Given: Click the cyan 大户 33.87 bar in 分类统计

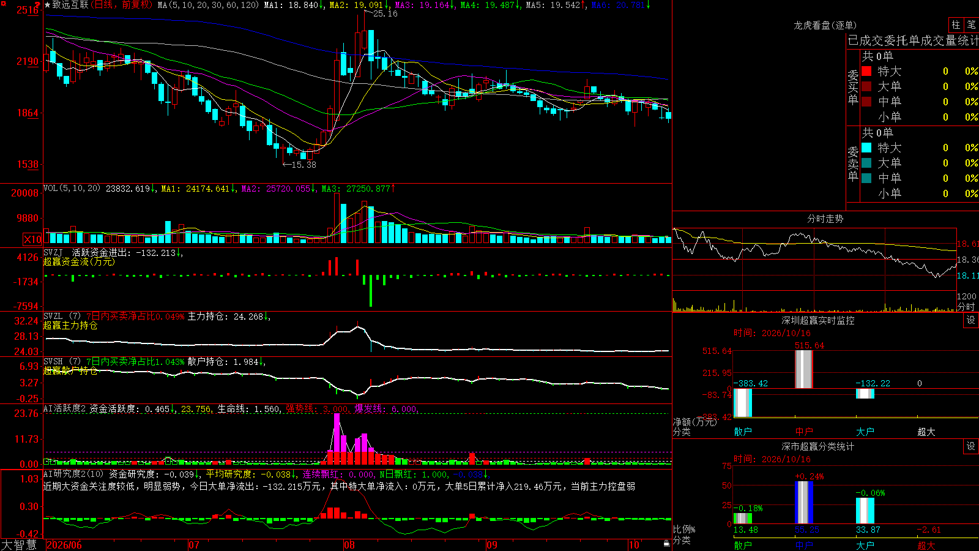Looking at the screenshot, I should 865,511.
